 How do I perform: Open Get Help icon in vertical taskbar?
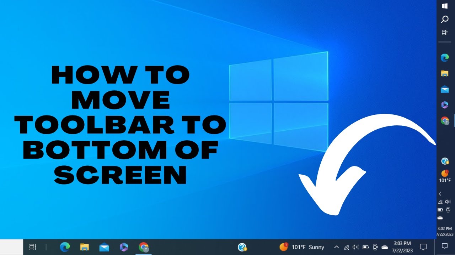pos(445,161)
